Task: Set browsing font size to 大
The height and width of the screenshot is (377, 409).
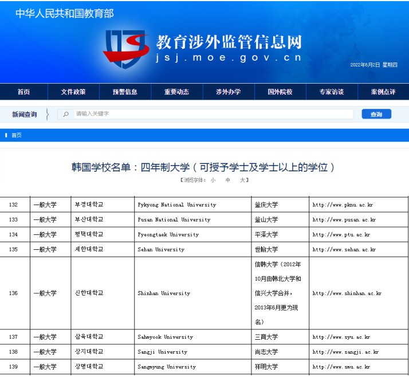Action: tap(242, 180)
